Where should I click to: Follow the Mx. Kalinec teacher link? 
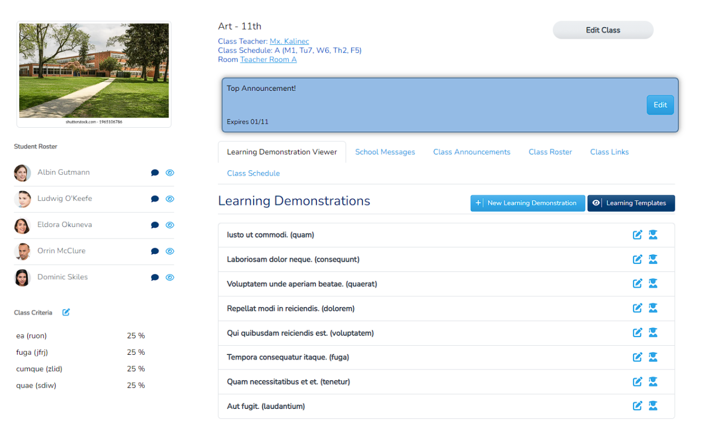(x=289, y=41)
